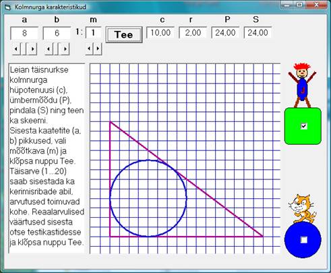This screenshot has height=273, width=331.
Task: Click the b value input field
Action: point(57,33)
